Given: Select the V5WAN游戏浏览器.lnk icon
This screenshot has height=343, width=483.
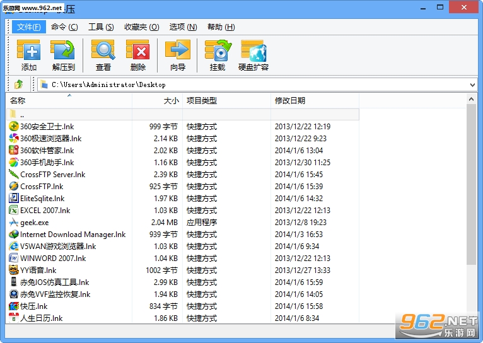Looking at the screenshot, I should 13,247.
